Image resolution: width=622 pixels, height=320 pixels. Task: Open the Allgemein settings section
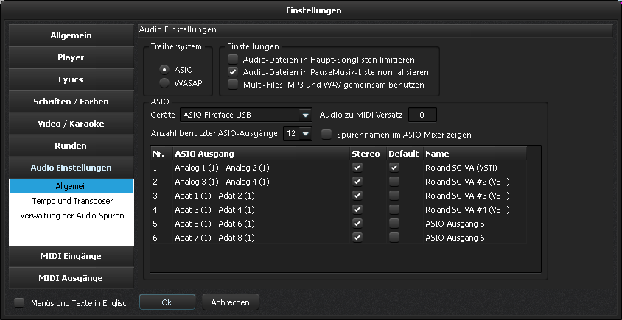click(71, 35)
